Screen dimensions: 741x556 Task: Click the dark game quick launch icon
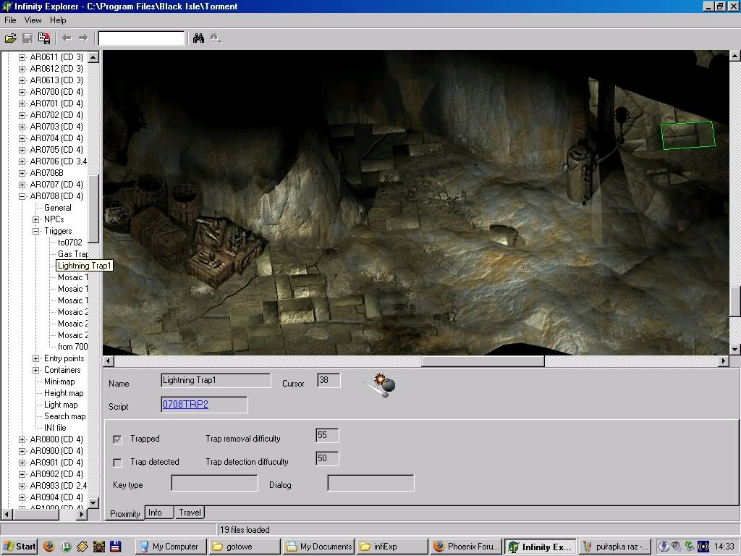click(x=98, y=546)
